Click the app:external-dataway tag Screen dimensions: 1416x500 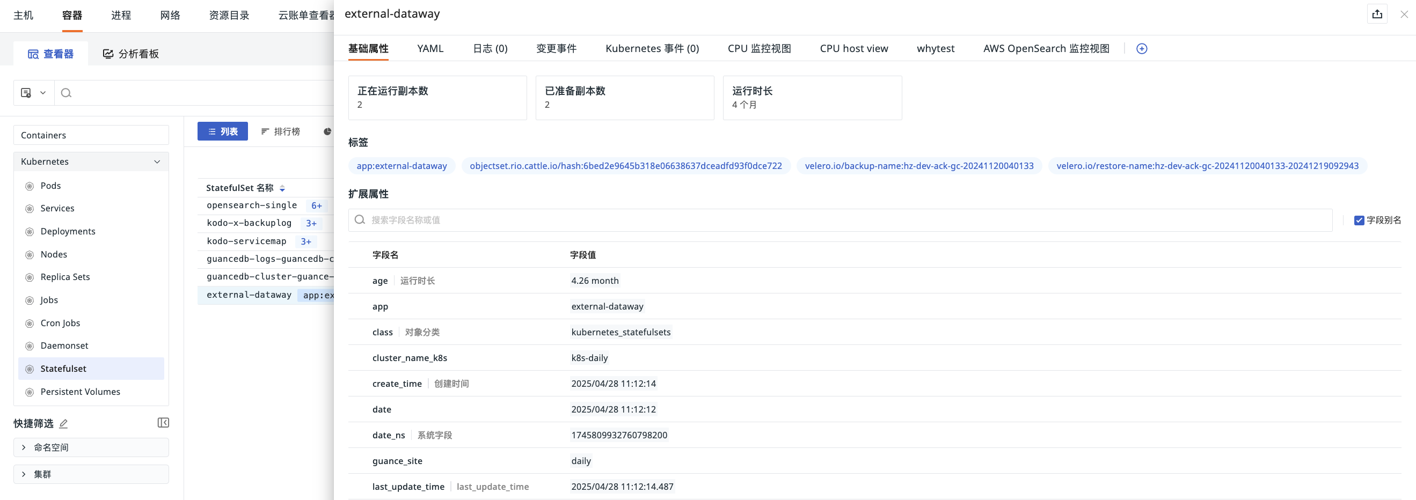[402, 166]
